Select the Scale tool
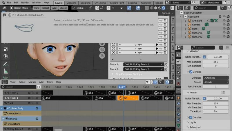The image size is (232, 131). coord(6,49)
